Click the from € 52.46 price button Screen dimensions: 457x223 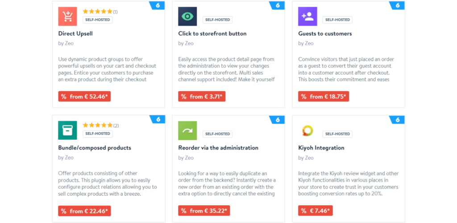[84, 97]
